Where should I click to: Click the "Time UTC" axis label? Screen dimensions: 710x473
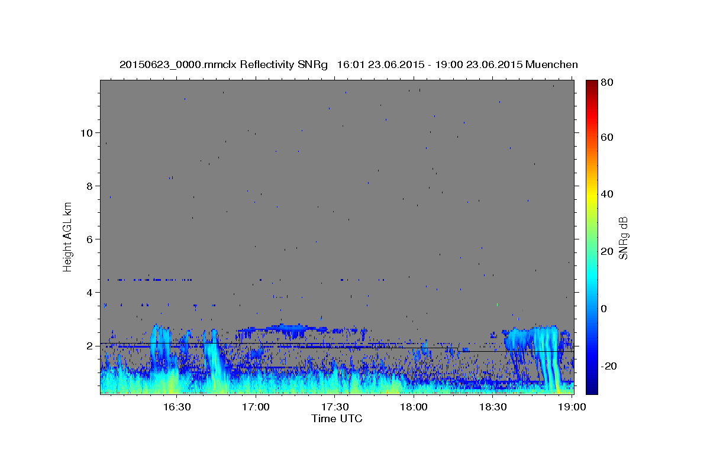click(x=337, y=419)
